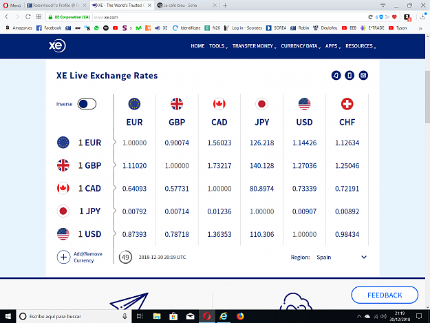Toggle the Inverse switch
Screen dimensions: 430x323
[87, 104]
